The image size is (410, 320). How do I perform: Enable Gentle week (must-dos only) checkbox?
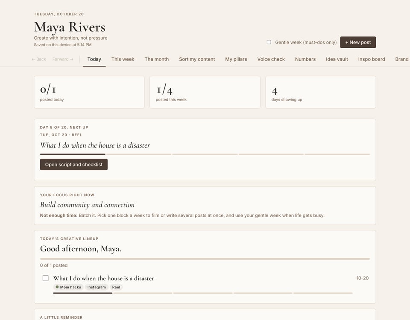click(x=269, y=42)
